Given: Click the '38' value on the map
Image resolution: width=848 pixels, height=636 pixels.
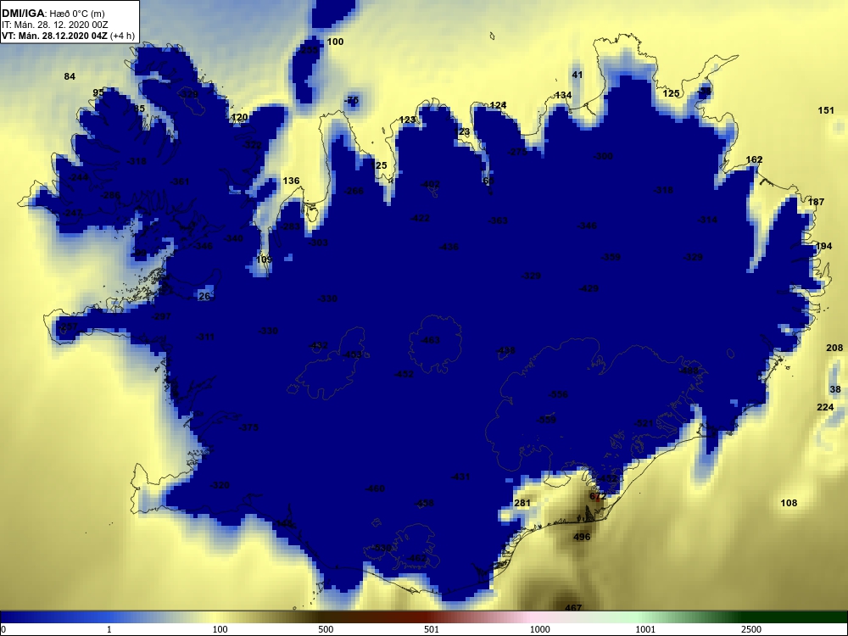Looking at the screenshot, I should pos(835,389).
